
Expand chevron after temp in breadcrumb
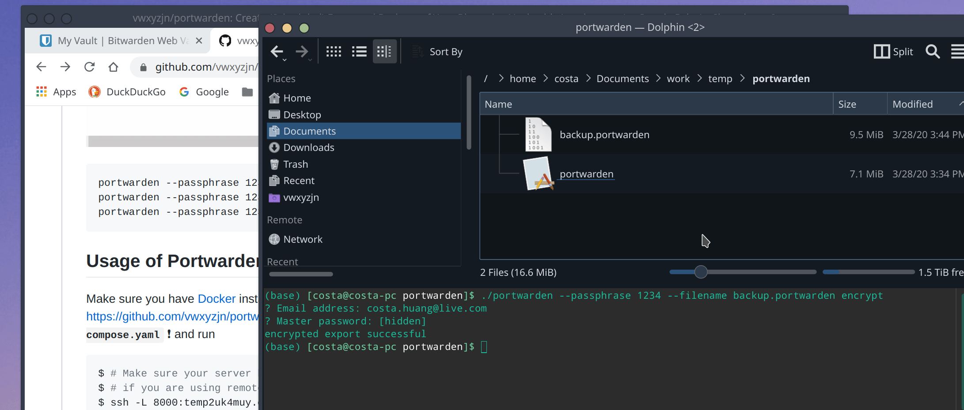pyautogui.click(x=742, y=78)
